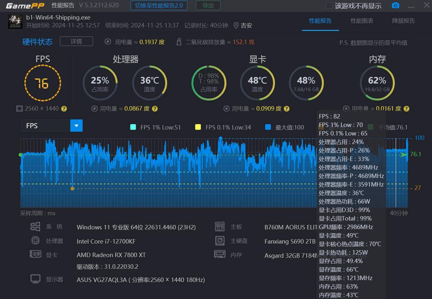Click the FPS 76 gauge
The image size is (432, 299).
(x=42, y=83)
